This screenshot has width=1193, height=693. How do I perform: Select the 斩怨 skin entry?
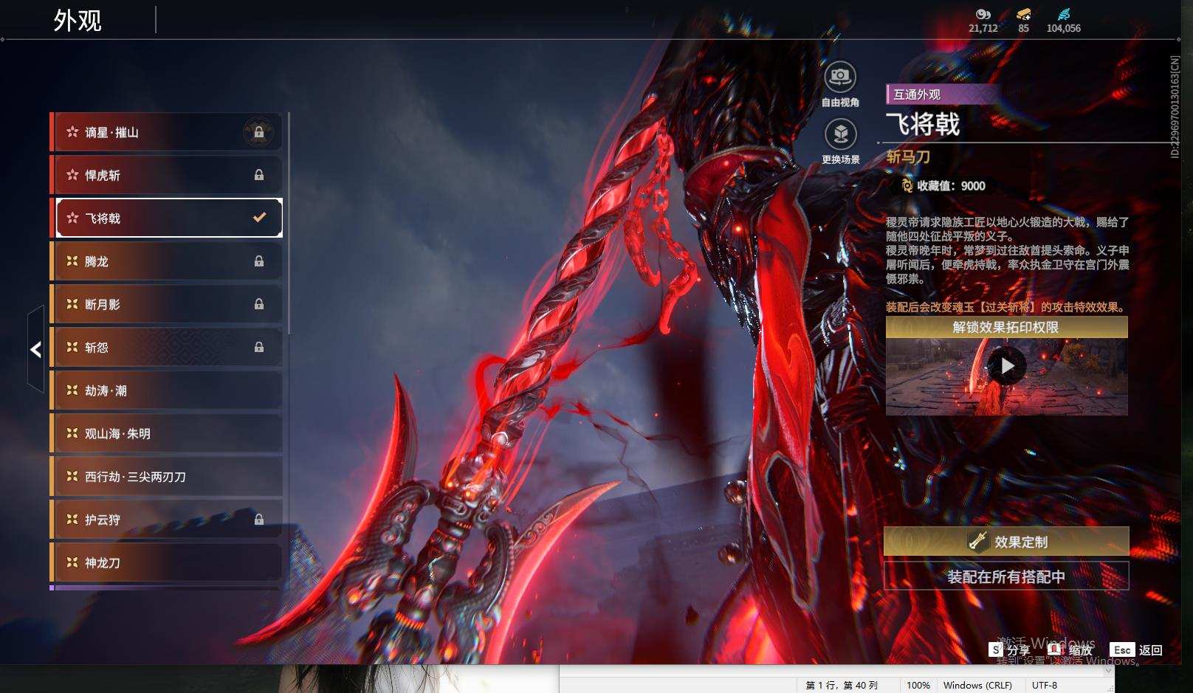[x=167, y=347]
